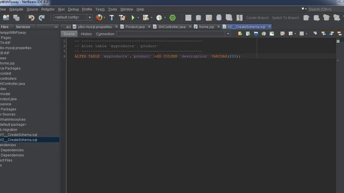Screen dimensions: 344x193
Task: Close the V2__CreateSchema.sql tab
Action: point(269,27)
